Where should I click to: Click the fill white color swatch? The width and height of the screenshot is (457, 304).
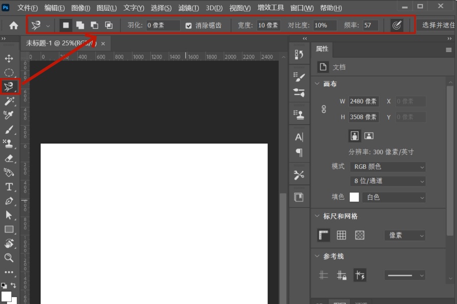coord(354,197)
